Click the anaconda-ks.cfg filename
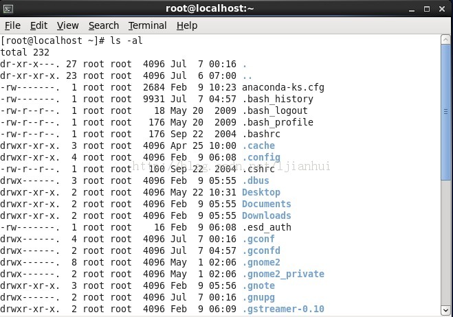Viewport: 453px width, 317px height. (x=283, y=87)
